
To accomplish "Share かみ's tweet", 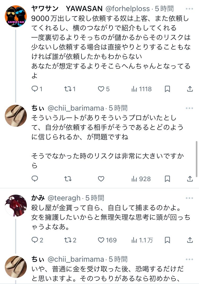I will point(190,240).
